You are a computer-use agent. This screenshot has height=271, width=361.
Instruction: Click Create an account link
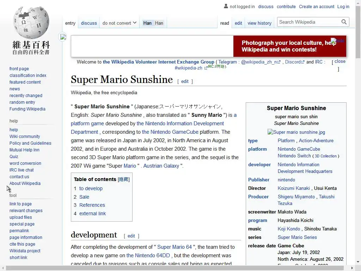pyautogui.click(x=317, y=7)
